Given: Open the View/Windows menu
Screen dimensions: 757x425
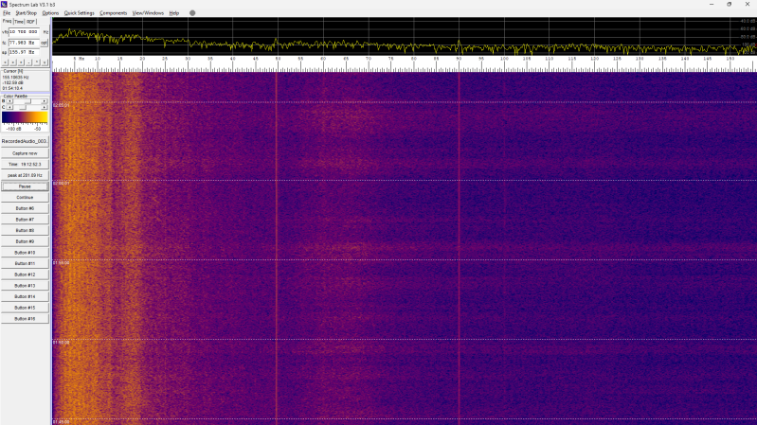Looking at the screenshot, I should tap(148, 13).
